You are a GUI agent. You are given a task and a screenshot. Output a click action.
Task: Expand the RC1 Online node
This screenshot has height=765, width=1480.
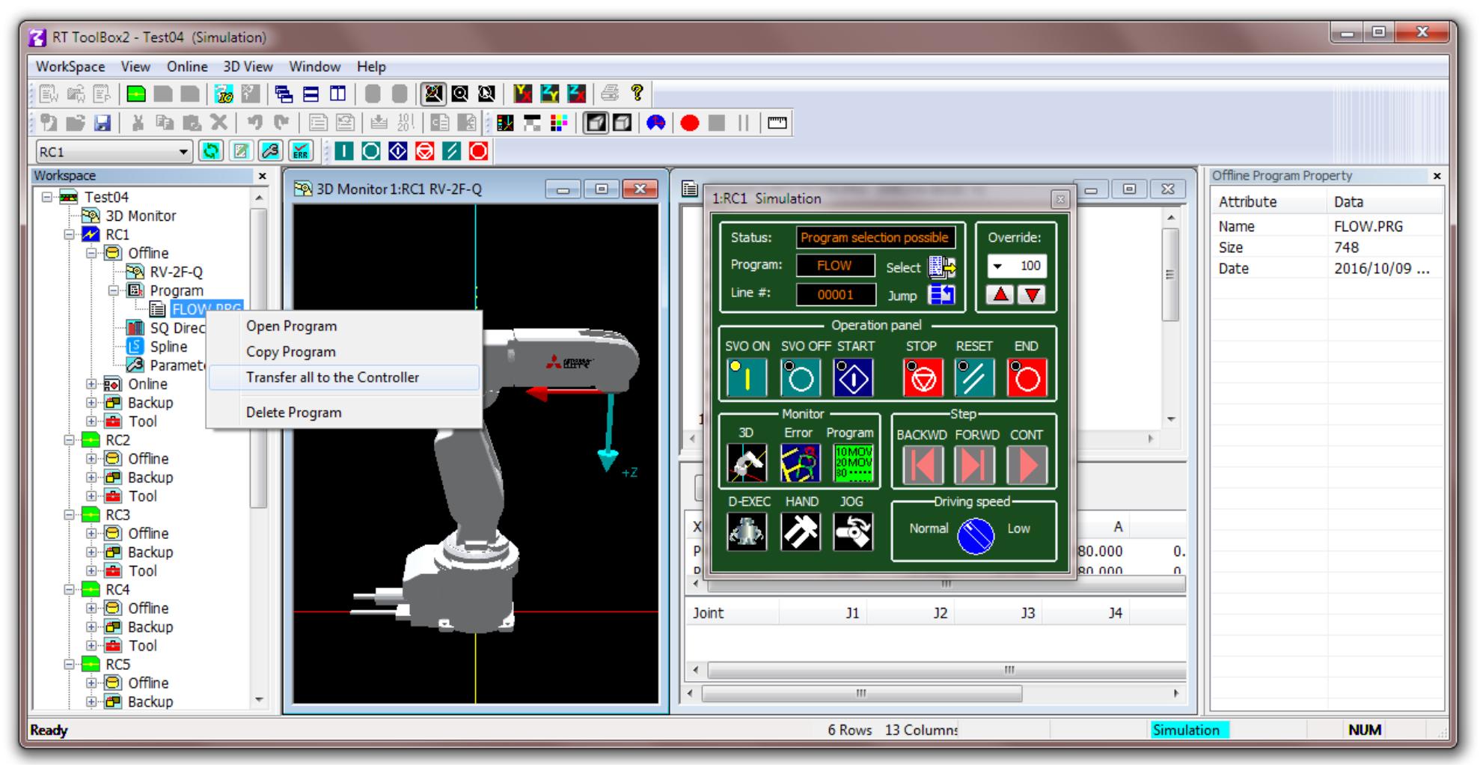coord(91,384)
